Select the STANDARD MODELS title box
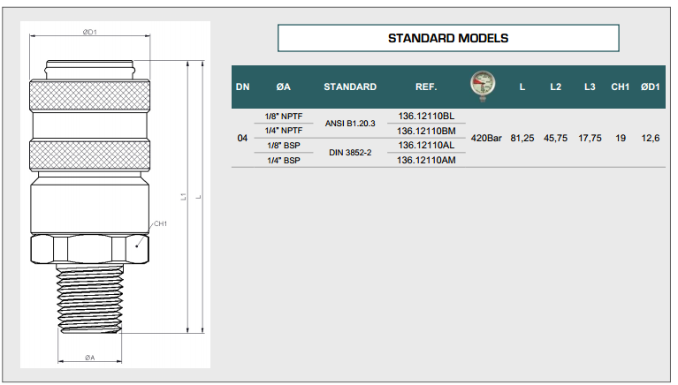The height and width of the screenshot is (385, 678). point(448,39)
